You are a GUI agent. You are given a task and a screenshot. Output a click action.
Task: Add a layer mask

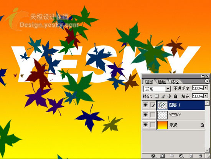coord(162,156)
